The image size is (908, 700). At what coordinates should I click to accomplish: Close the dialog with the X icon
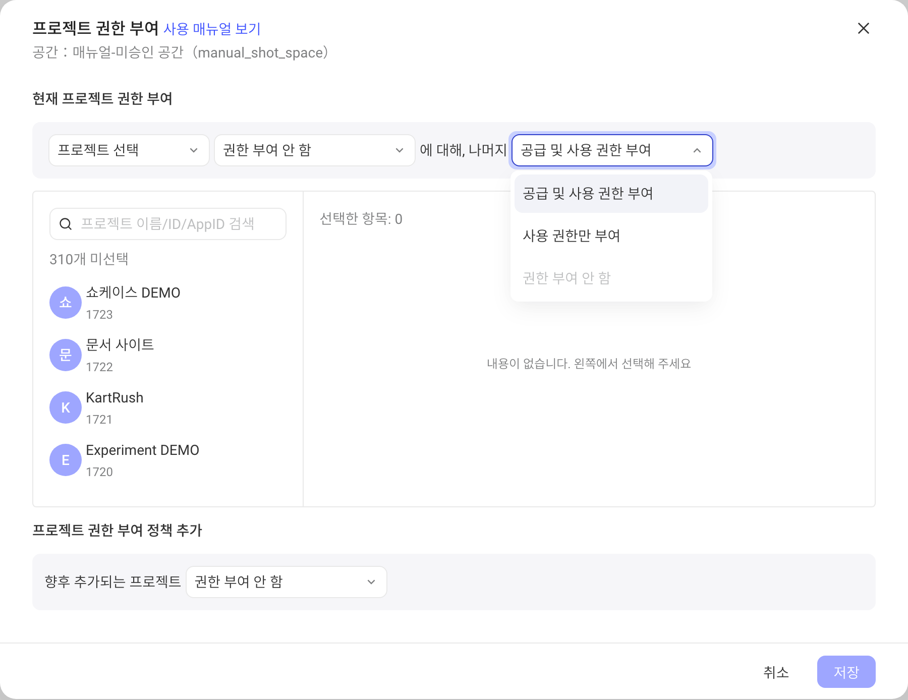tap(864, 28)
